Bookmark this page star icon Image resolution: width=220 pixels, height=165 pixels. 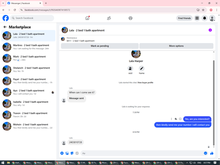pyautogui.click(x=203, y=10)
